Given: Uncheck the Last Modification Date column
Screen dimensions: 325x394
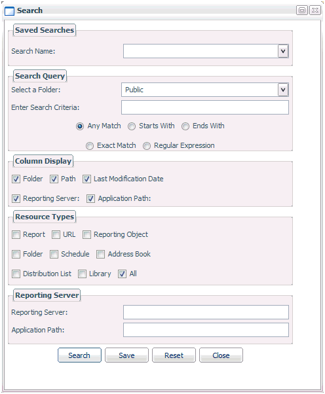Looking at the screenshot, I should click(86, 179).
